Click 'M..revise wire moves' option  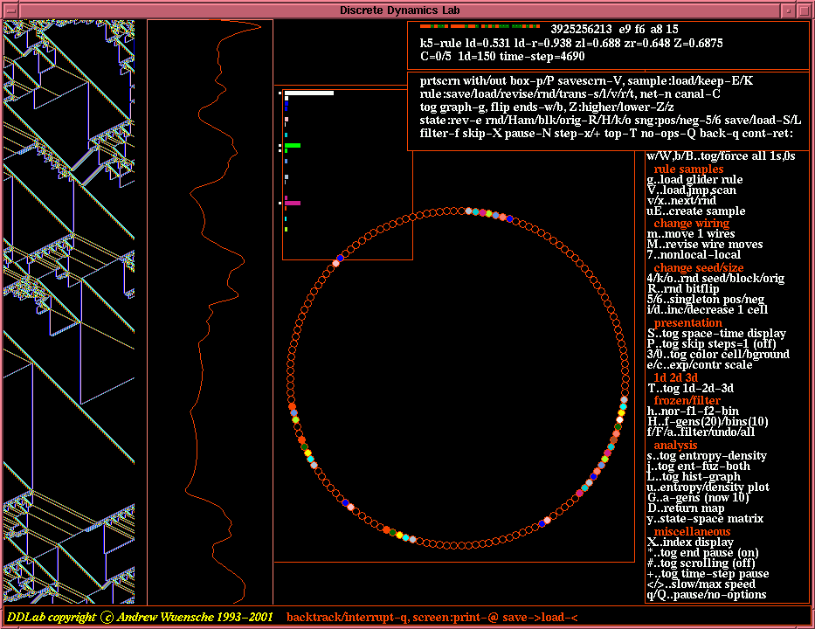(705, 245)
